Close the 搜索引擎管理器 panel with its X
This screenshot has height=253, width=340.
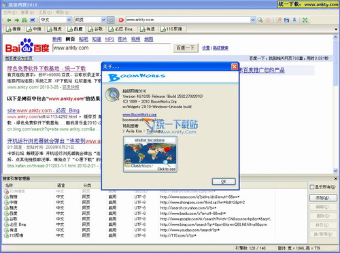coord(336,179)
